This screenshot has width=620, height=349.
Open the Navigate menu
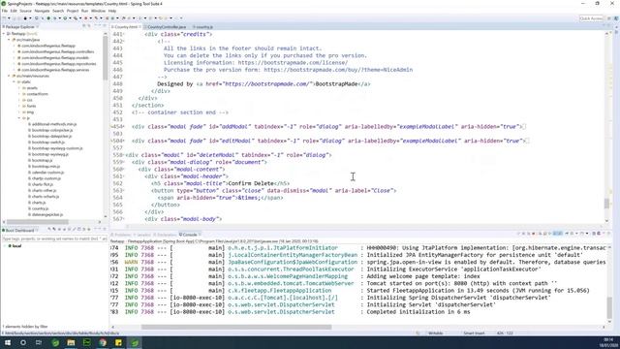tap(42, 11)
